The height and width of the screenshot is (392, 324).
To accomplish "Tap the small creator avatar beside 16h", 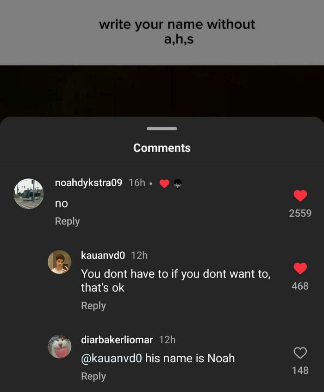I will (177, 184).
